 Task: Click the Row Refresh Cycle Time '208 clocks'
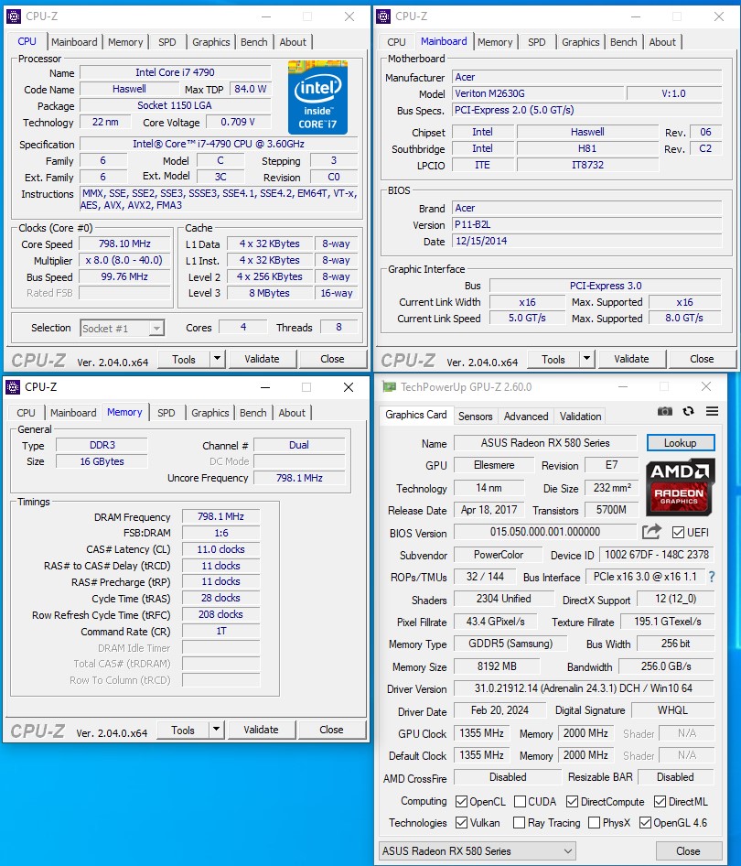(x=220, y=614)
